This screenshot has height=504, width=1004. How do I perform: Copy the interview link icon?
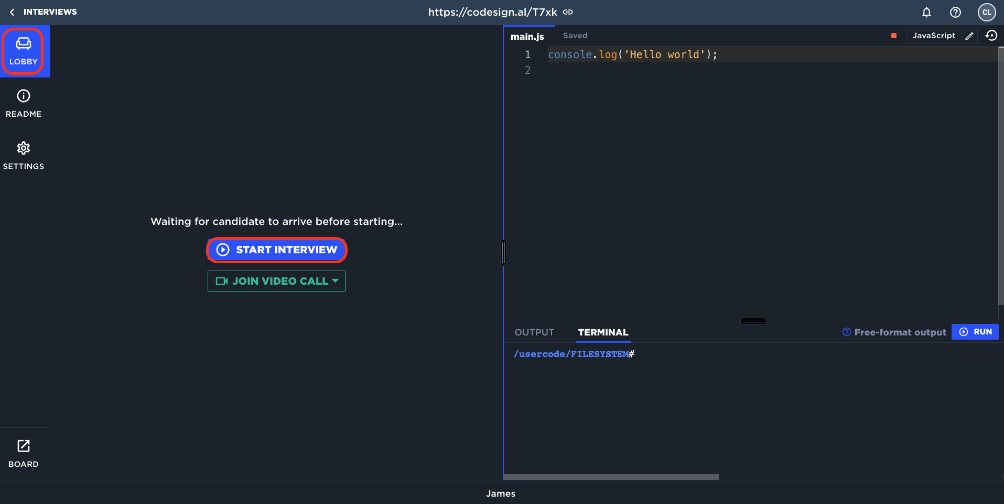[x=568, y=12]
